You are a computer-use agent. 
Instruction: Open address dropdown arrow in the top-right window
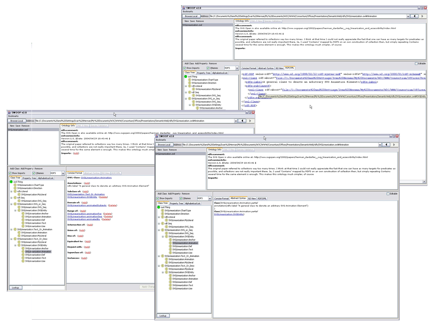click(408, 16)
